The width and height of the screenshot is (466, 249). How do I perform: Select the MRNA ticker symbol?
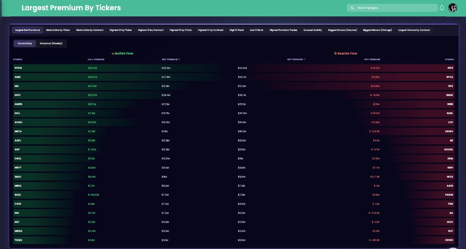(18, 231)
